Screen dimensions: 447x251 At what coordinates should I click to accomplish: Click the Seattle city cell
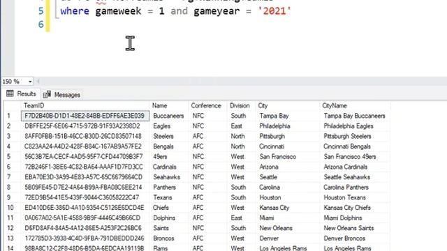point(288,177)
